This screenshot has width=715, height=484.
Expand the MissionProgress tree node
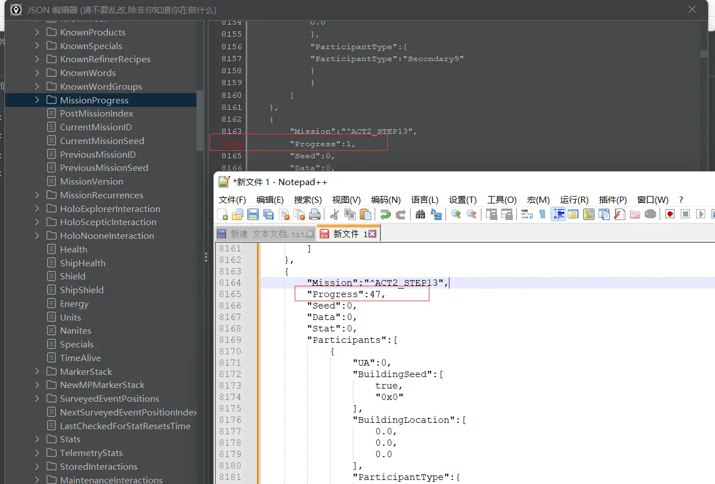coord(37,100)
